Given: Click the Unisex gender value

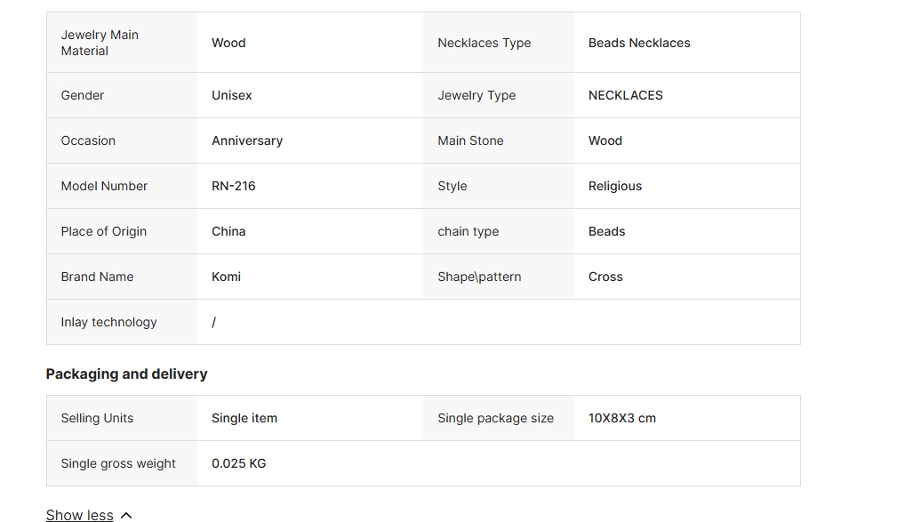Looking at the screenshot, I should coord(231,95).
